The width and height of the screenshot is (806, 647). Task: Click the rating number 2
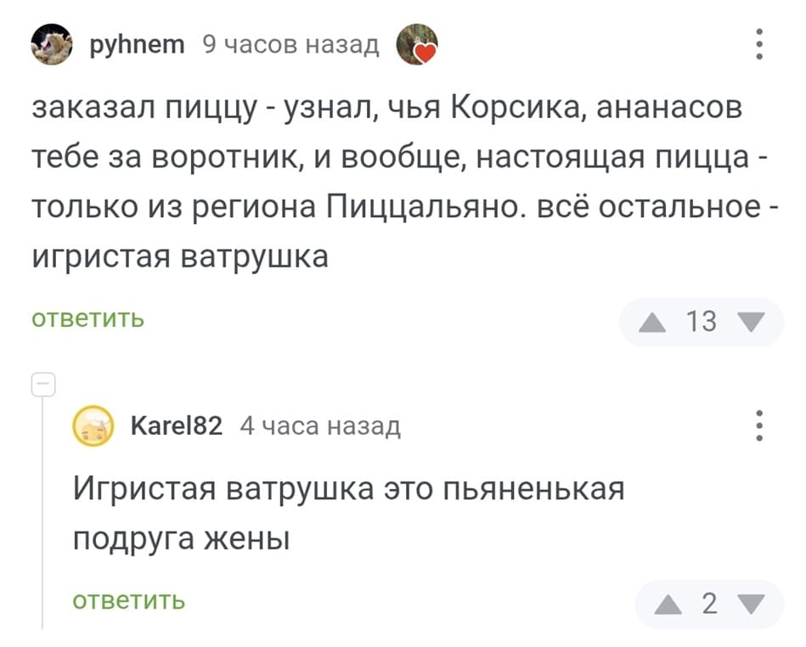tap(710, 604)
